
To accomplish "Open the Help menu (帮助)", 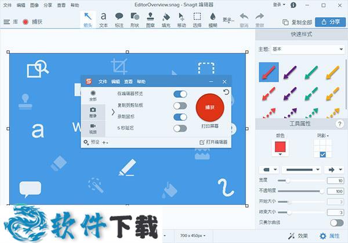I will (x=75, y=5).
